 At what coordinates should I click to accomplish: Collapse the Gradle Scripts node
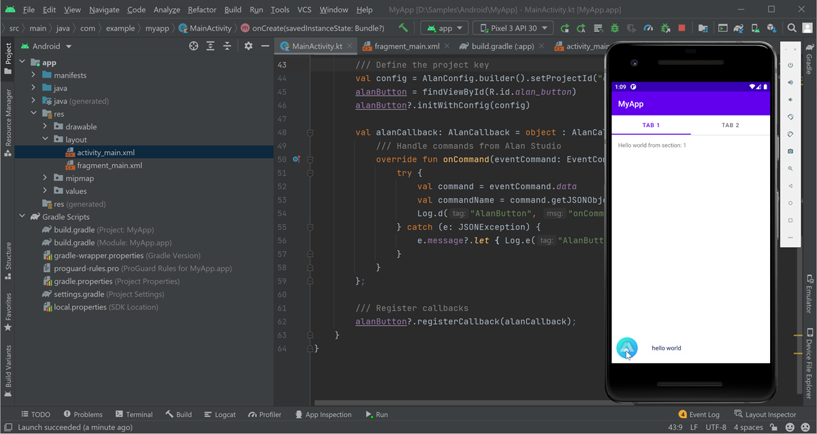point(22,217)
